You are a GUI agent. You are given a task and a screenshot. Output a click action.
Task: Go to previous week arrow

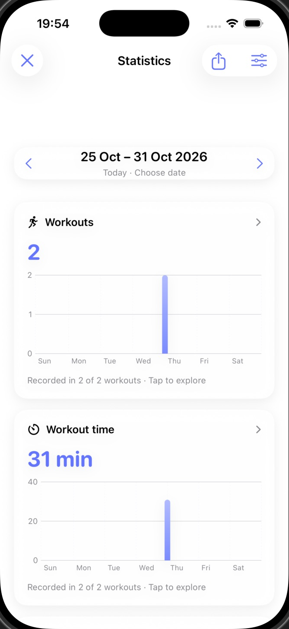click(x=29, y=163)
